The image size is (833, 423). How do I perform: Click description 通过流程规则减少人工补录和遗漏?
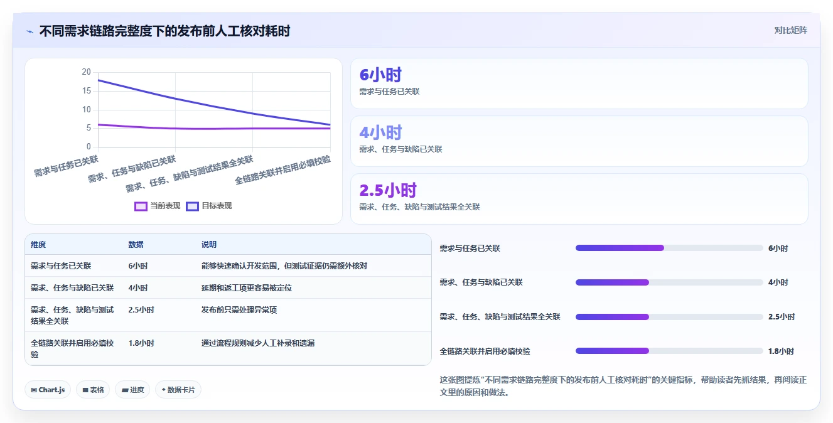(x=258, y=343)
